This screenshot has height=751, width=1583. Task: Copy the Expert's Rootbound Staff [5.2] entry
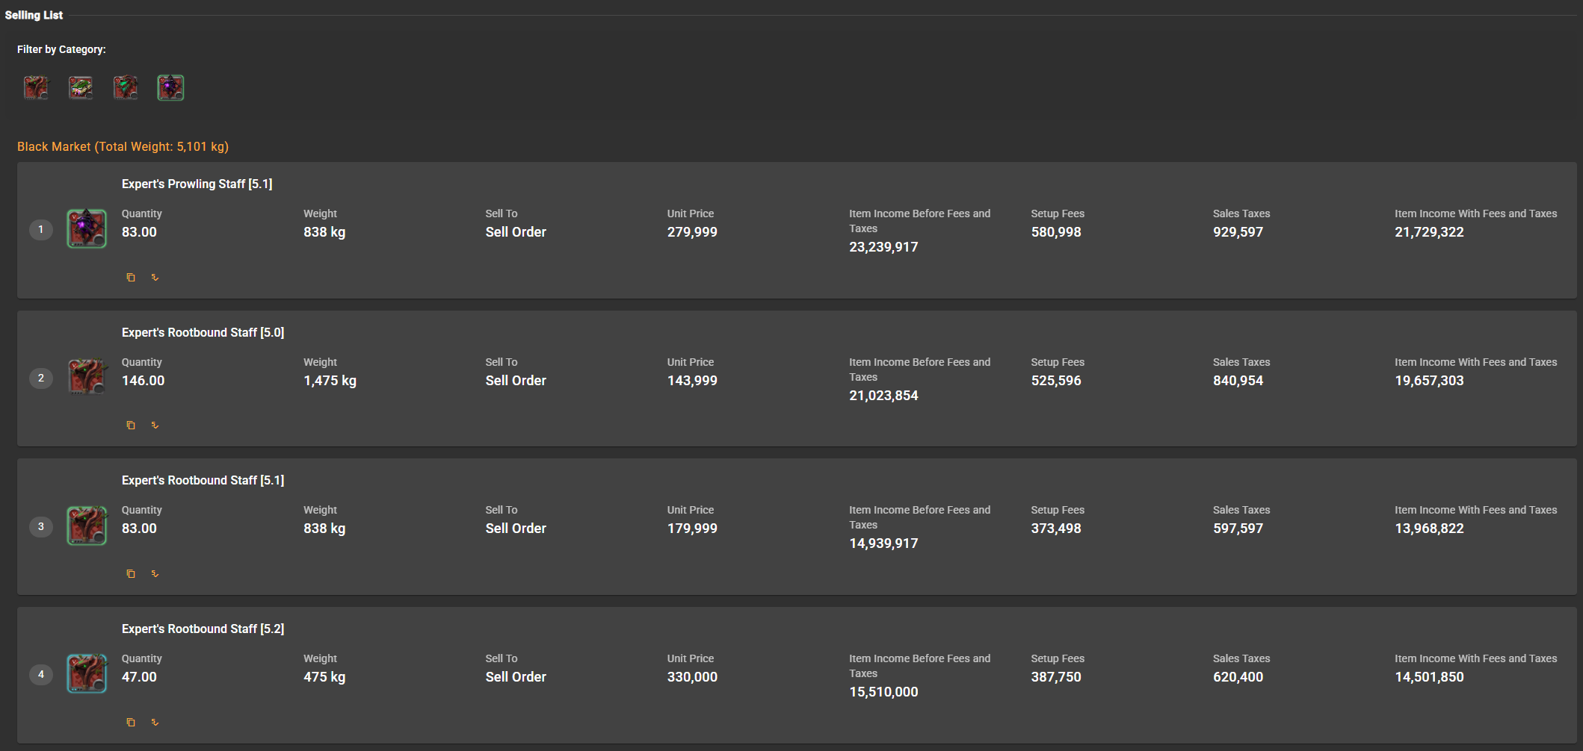point(131,723)
